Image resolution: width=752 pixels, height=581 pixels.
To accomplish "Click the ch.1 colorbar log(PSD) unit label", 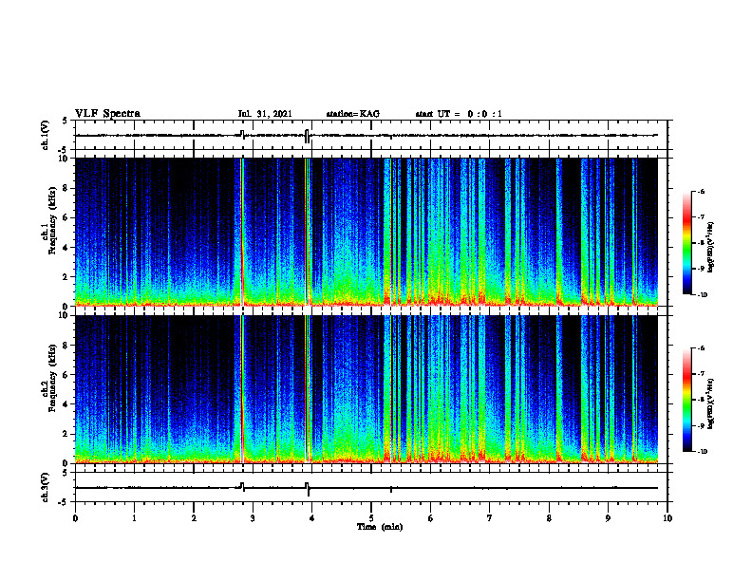I will click(x=711, y=247).
